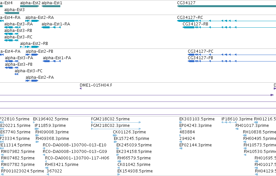The height and width of the screenshot is (176, 276).
Task: Click the RC0-DA0008-130700-013-G09 feature
Action: pos(44,155)
